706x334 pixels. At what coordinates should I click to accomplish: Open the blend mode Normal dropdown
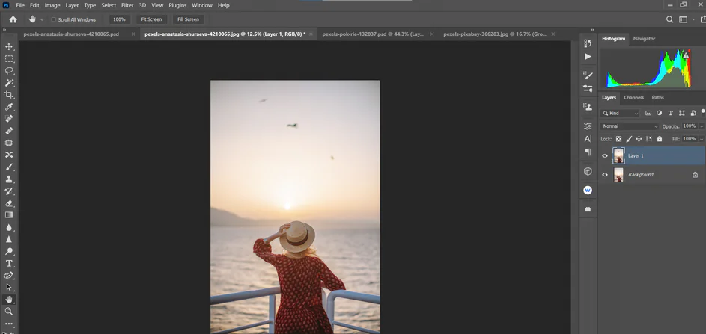coord(630,126)
